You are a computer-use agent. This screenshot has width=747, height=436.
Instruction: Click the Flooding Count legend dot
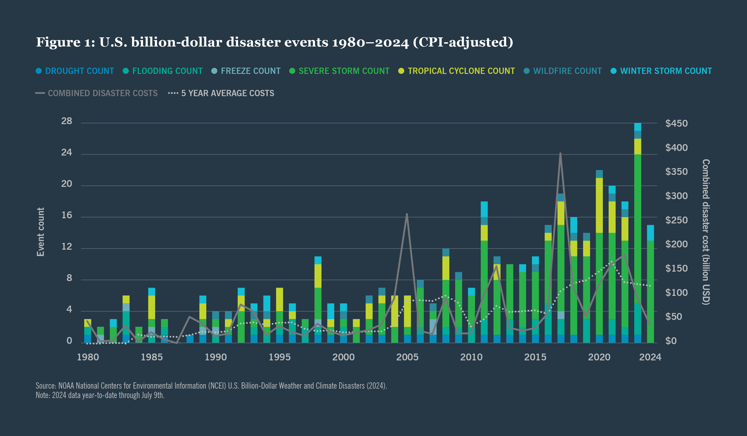point(126,71)
